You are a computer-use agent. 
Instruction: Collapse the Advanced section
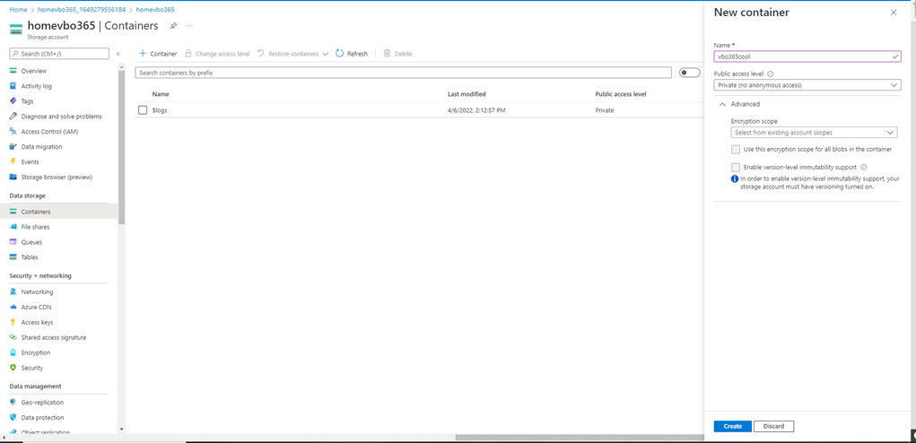point(739,104)
